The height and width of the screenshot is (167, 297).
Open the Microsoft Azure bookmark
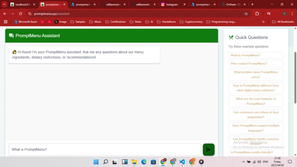click(26, 22)
